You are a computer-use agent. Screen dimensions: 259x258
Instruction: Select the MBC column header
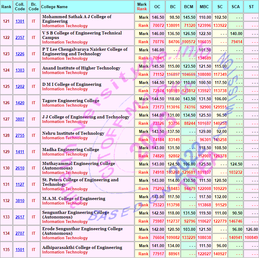click(204, 7)
